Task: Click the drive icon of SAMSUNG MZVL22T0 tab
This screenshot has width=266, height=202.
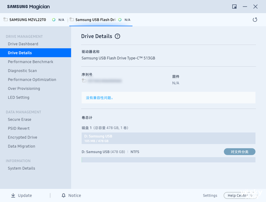Action: [5, 20]
